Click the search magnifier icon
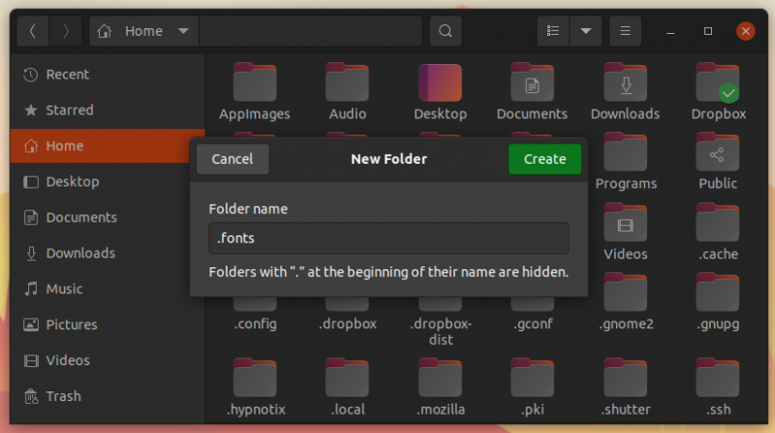Image resolution: width=775 pixels, height=433 pixels. (x=445, y=31)
